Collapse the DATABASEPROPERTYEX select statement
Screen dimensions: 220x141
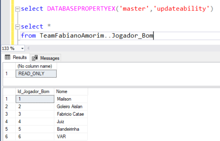coord(18,9)
